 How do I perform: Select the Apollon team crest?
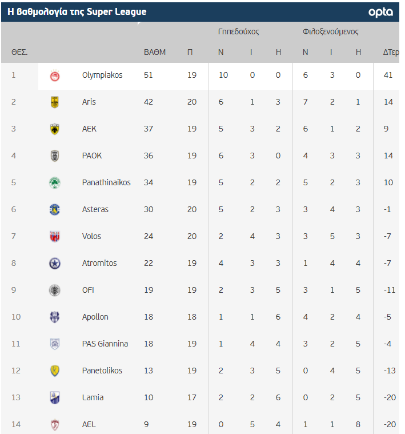pyautogui.click(x=55, y=317)
